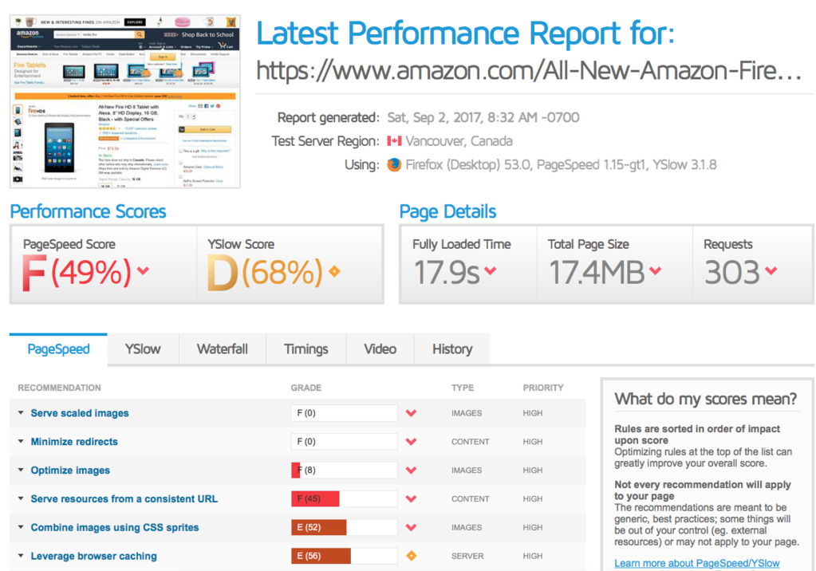
Task: Click red arrow next to Requests 303
Action: [x=771, y=270]
